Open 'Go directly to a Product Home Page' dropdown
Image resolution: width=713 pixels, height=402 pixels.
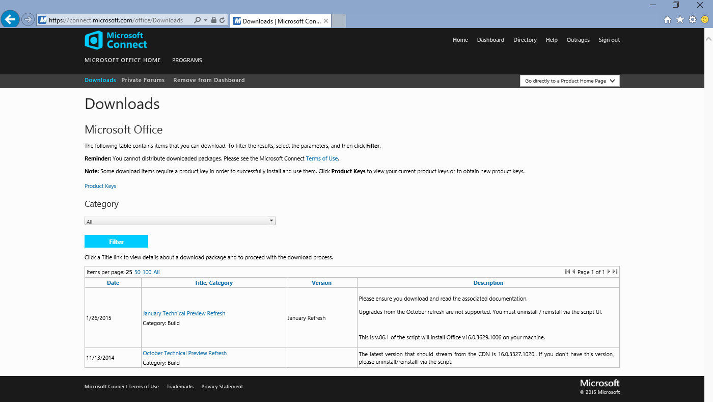click(570, 81)
